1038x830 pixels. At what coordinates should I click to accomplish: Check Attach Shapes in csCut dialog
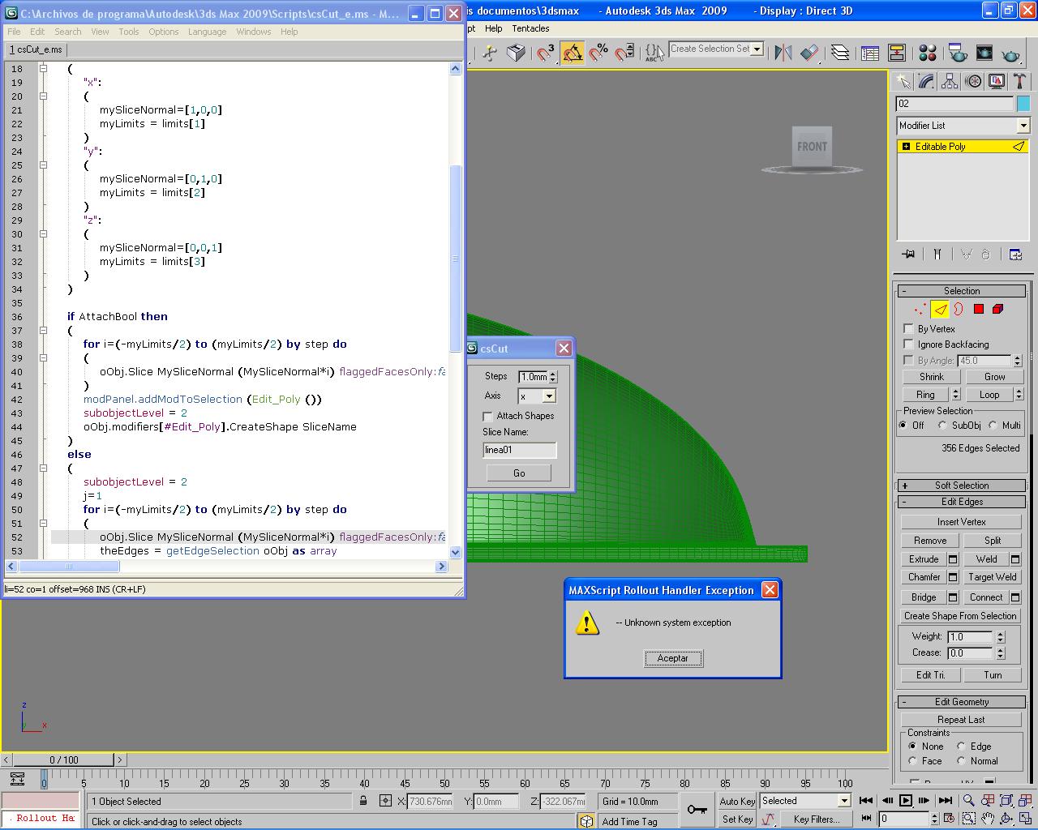(x=487, y=416)
